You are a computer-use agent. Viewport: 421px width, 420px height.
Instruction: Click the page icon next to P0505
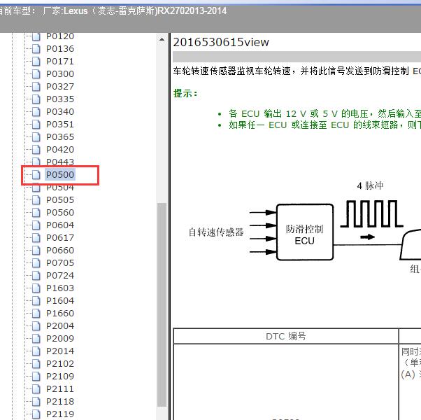click(x=36, y=200)
